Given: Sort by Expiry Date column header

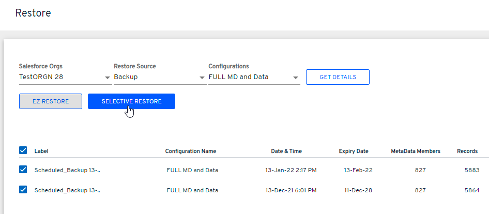Looking at the screenshot, I should 354,151.
